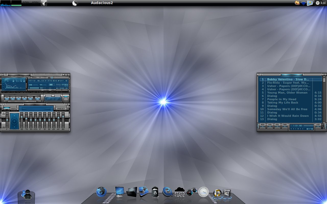Adjust the equalizer preamp slider

7,120
